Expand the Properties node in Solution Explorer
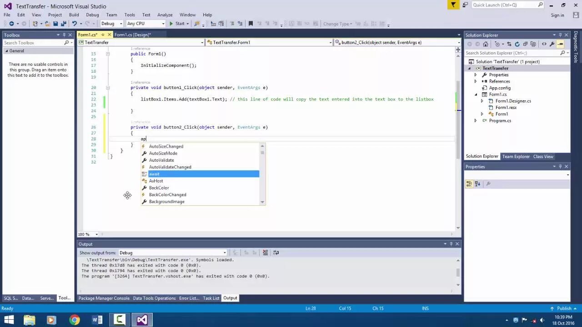 pyautogui.click(x=476, y=75)
